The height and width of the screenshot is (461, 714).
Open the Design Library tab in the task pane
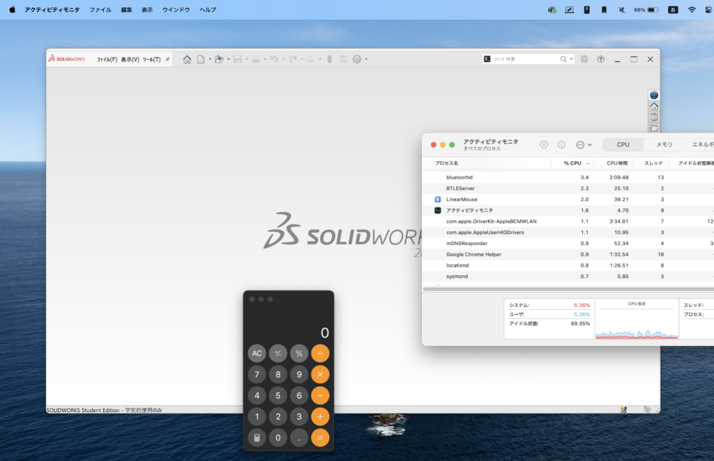[x=654, y=117]
